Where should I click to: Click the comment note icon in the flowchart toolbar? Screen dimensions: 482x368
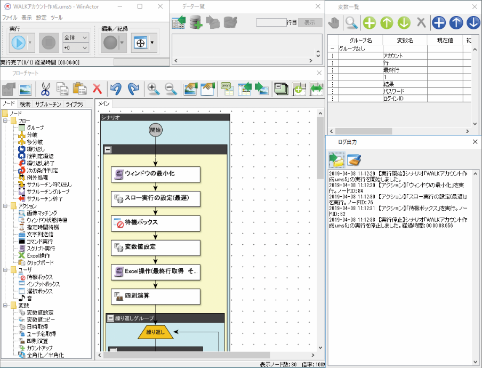click(x=227, y=89)
